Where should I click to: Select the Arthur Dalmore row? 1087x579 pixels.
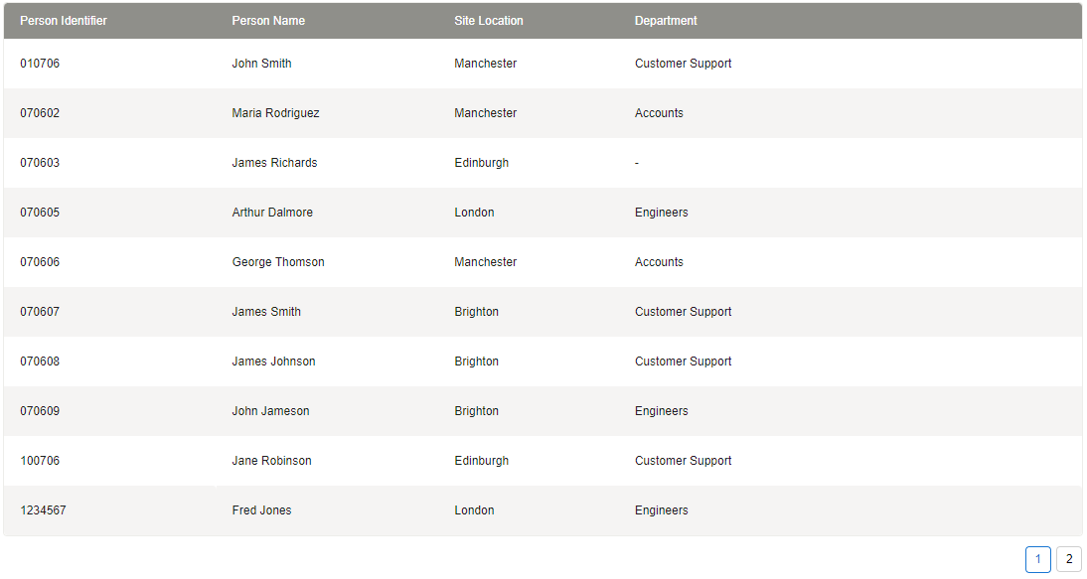(x=272, y=213)
